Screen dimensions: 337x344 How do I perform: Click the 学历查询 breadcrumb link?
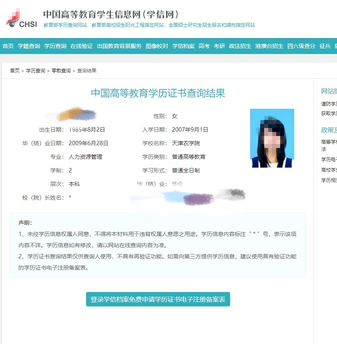coord(36,71)
